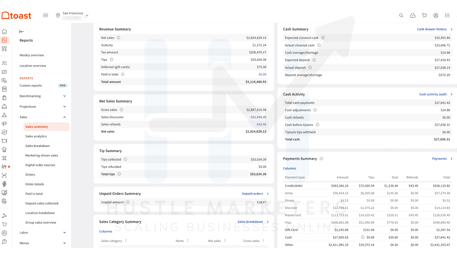Image resolution: width=457 pixels, height=257 pixels.
Task: Open the Payments cash icon in the rail
Action: coord(4,72)
